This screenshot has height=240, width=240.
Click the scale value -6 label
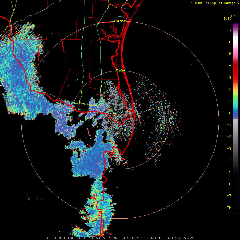pos(229,184)
